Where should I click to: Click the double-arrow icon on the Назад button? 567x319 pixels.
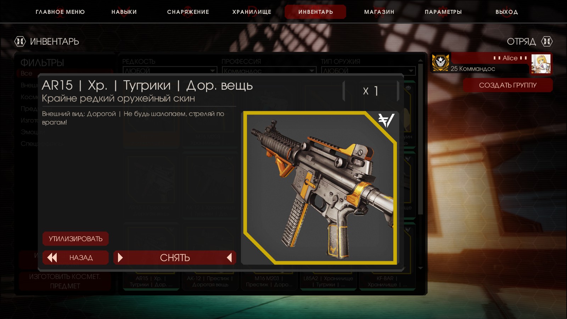coord(52,258)
